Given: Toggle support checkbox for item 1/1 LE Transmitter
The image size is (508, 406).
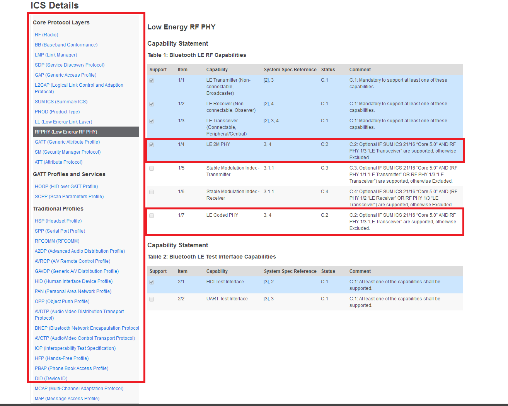Looking at the screenshot, I should [152, 81].
